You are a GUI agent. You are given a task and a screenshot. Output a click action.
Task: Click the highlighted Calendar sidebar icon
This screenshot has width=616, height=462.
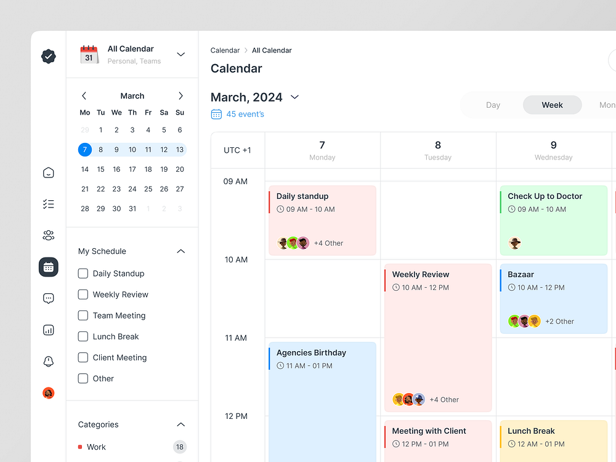pyautogui.click(x=48, y=267)
